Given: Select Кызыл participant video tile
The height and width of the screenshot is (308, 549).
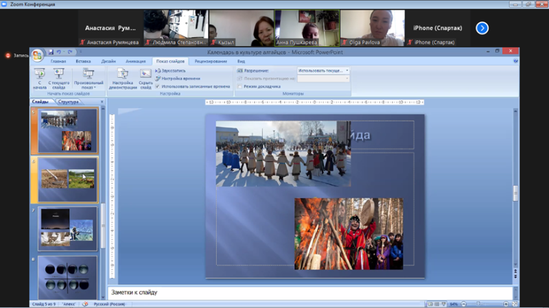Looking at the screenshot, I should (242, 28).
